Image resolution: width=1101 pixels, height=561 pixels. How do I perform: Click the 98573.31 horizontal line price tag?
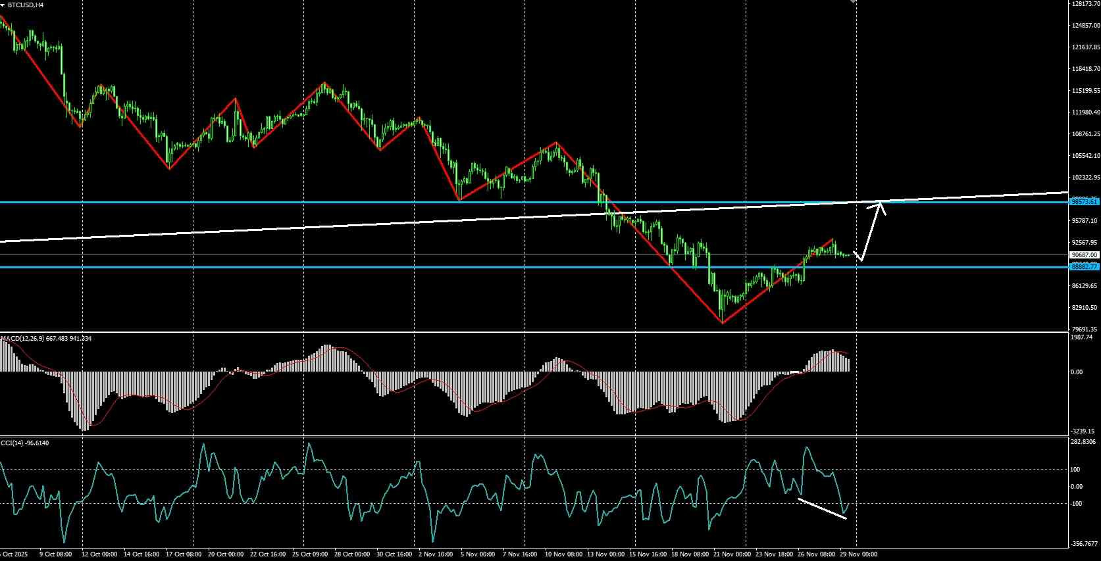[1085, 201]
